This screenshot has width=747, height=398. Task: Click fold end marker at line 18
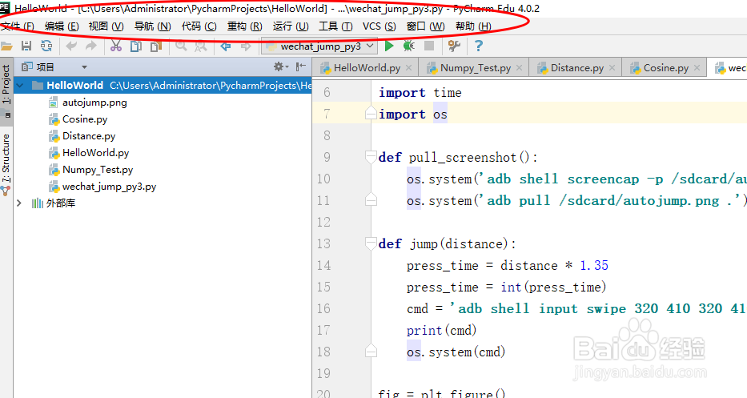pyautogui.click(x=371, y=352)
